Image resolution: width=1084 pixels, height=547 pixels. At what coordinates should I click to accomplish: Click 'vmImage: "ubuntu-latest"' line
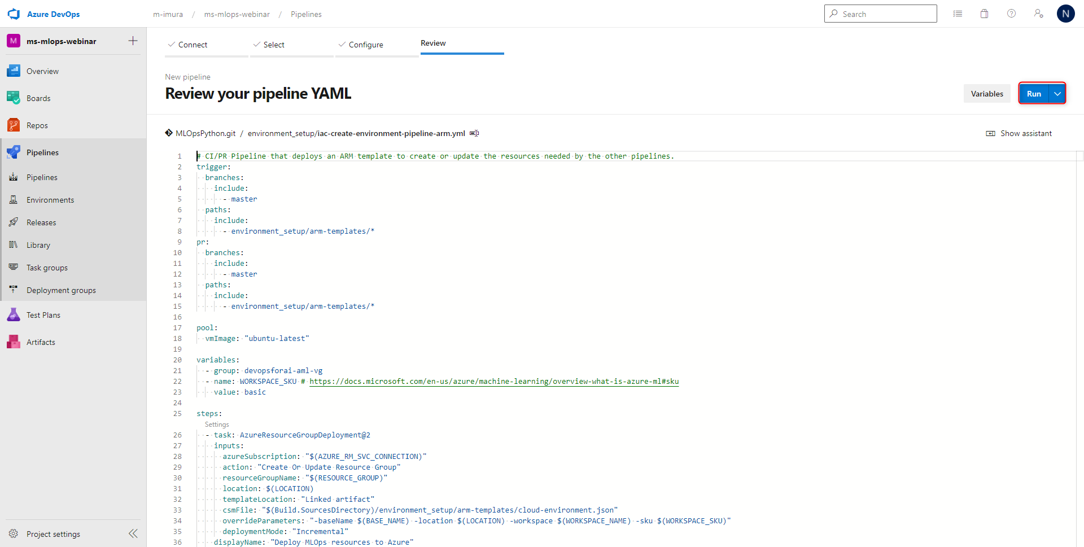coord(257,338)
